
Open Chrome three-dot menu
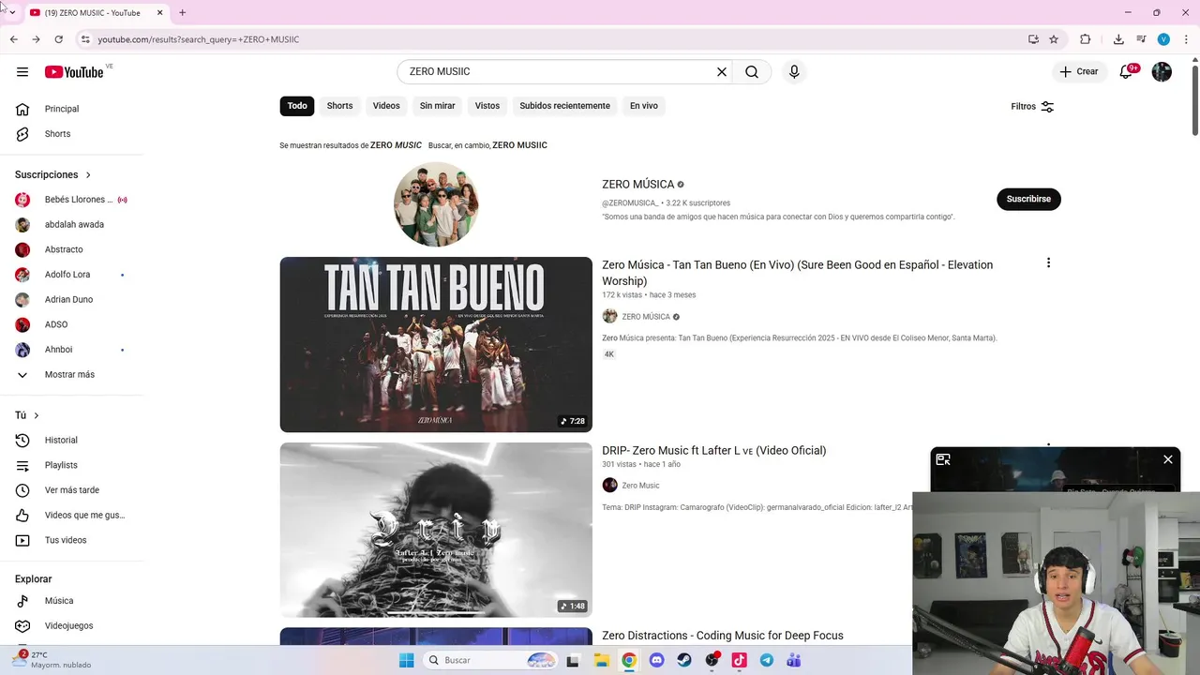1185,39
